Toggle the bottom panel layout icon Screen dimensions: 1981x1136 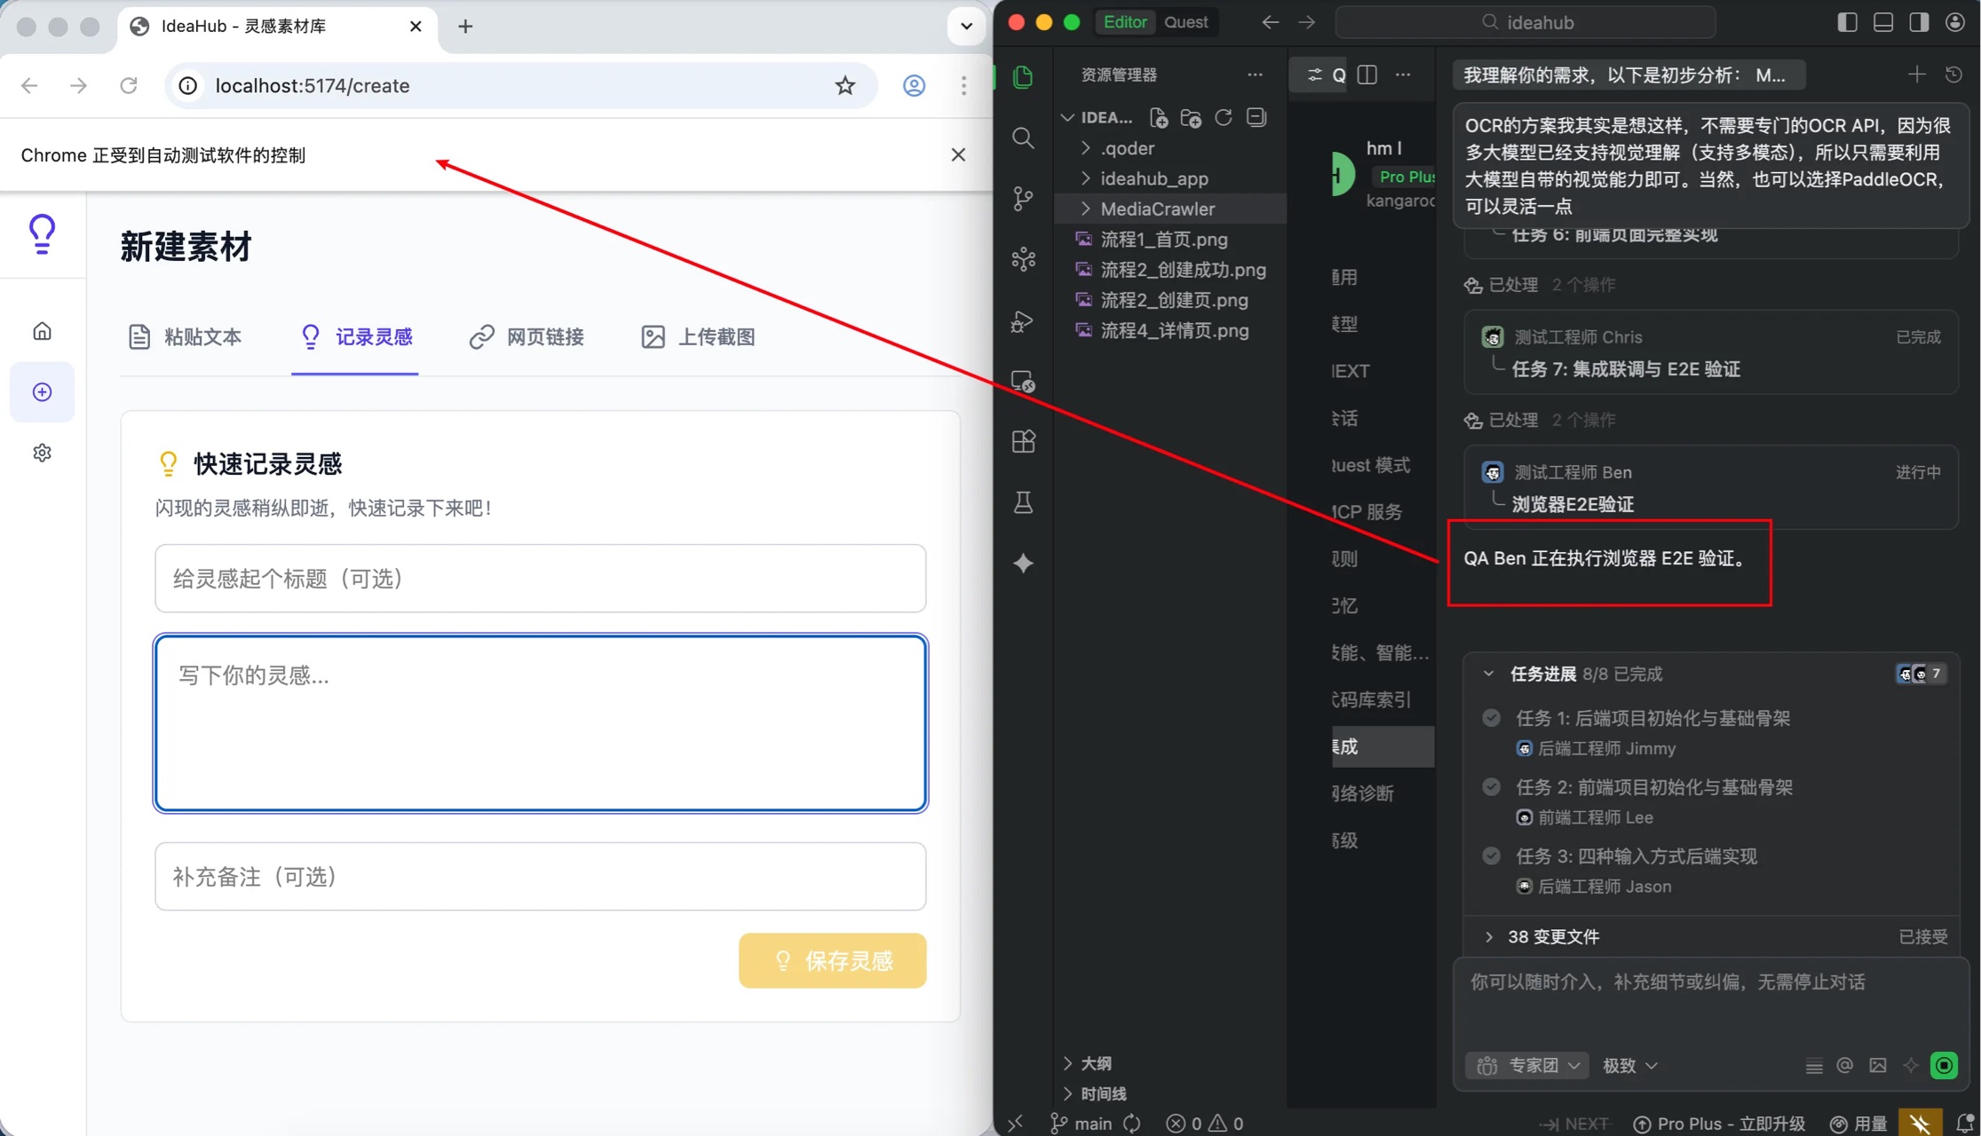point(1882,22)
